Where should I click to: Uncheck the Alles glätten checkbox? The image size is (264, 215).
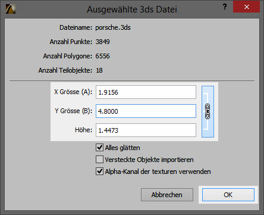click(99, 148)
